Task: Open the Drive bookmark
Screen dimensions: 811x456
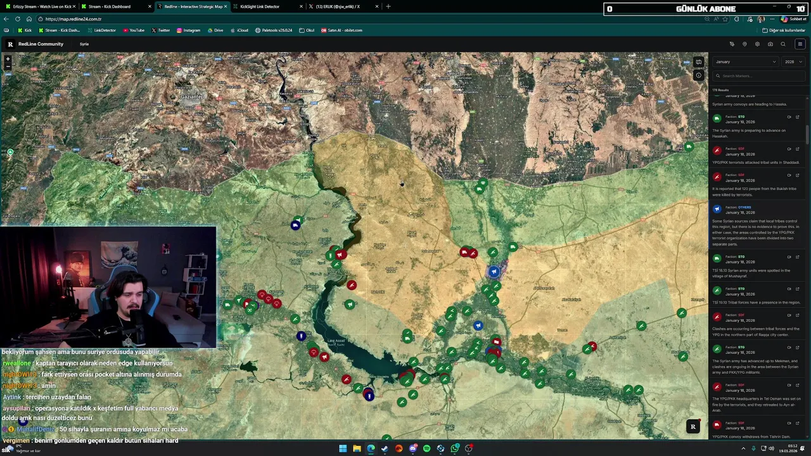Action: click(x=215, y=30)
